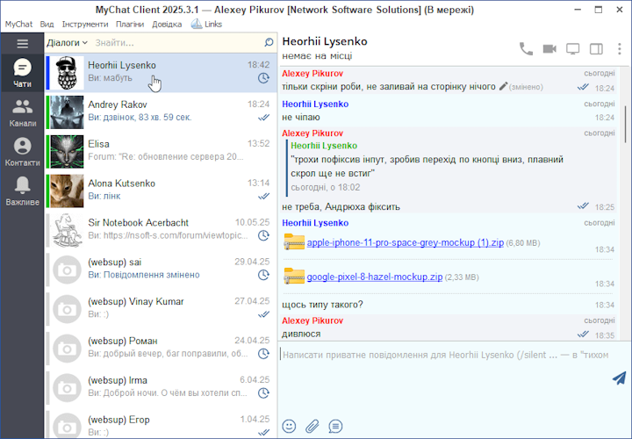632x439 pixels.
Task: Click pending clock icon on Heorhii dialog
Action: (263, 78)
